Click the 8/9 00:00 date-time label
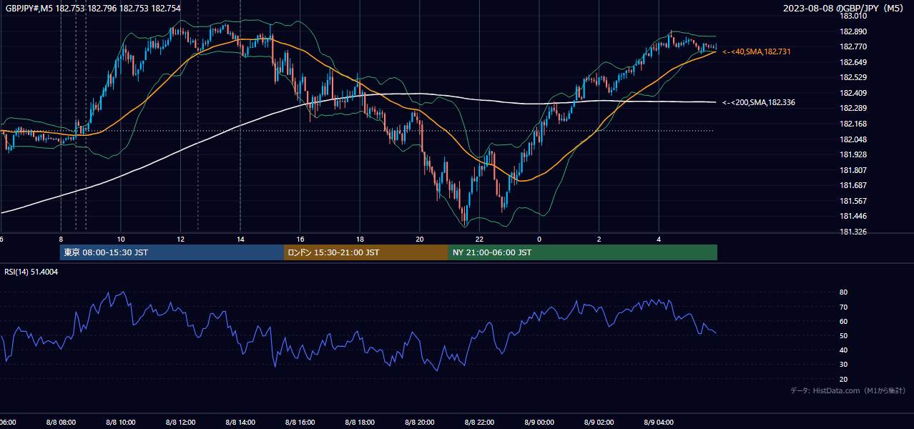This screenshot has height=429, width=914. point(539,423)
